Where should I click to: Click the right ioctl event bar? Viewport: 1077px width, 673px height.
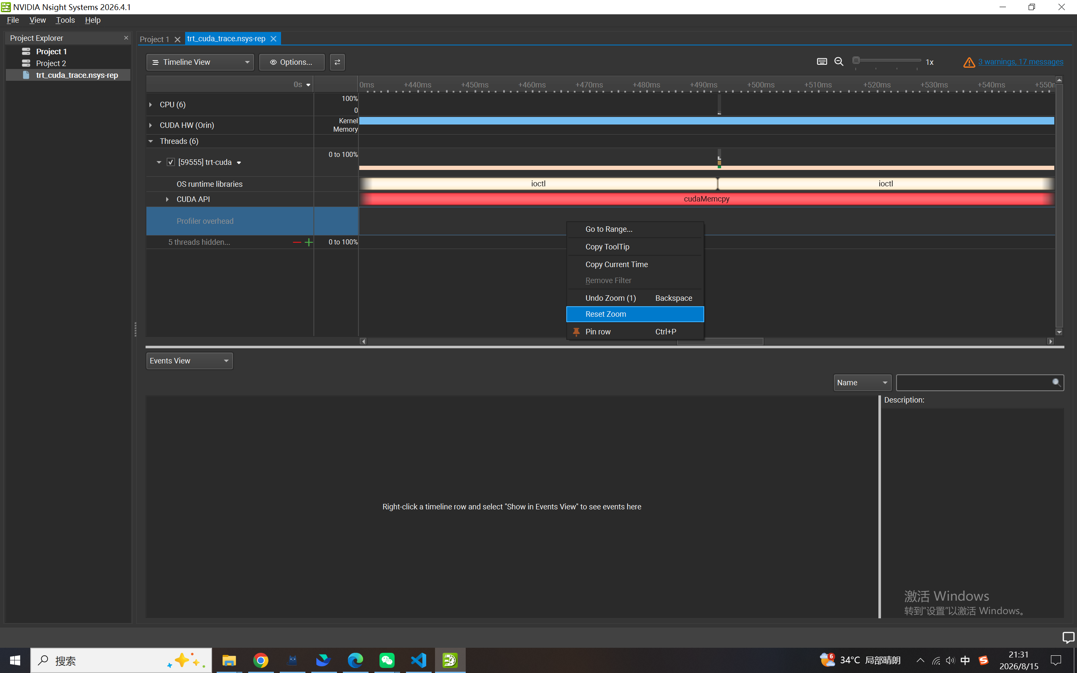click(x=886, y=184)
